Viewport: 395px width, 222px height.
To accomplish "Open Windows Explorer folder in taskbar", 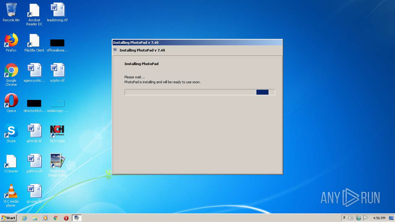I will pos(35,218).
